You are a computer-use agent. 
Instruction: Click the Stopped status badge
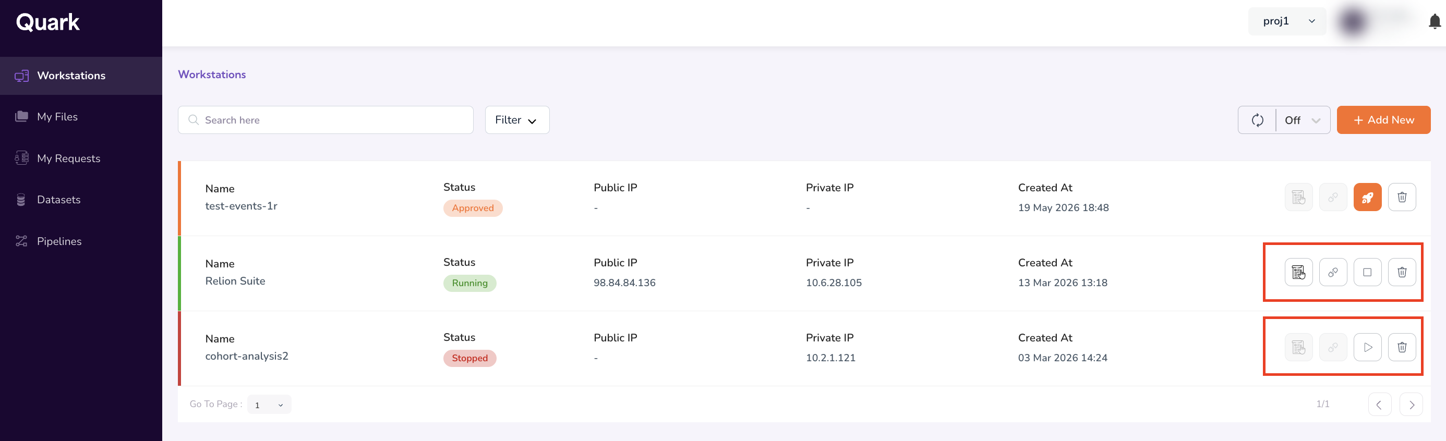470,358
